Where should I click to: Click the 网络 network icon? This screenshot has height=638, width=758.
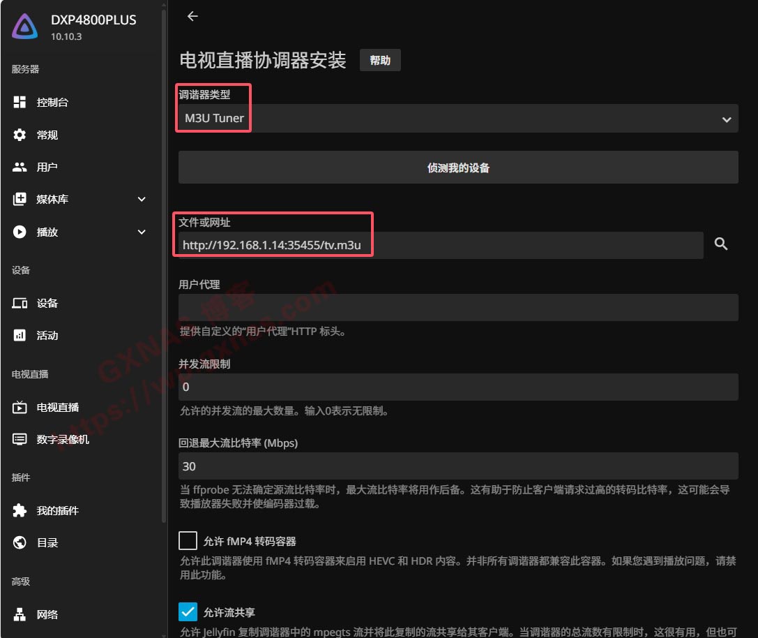coord(20,615)
